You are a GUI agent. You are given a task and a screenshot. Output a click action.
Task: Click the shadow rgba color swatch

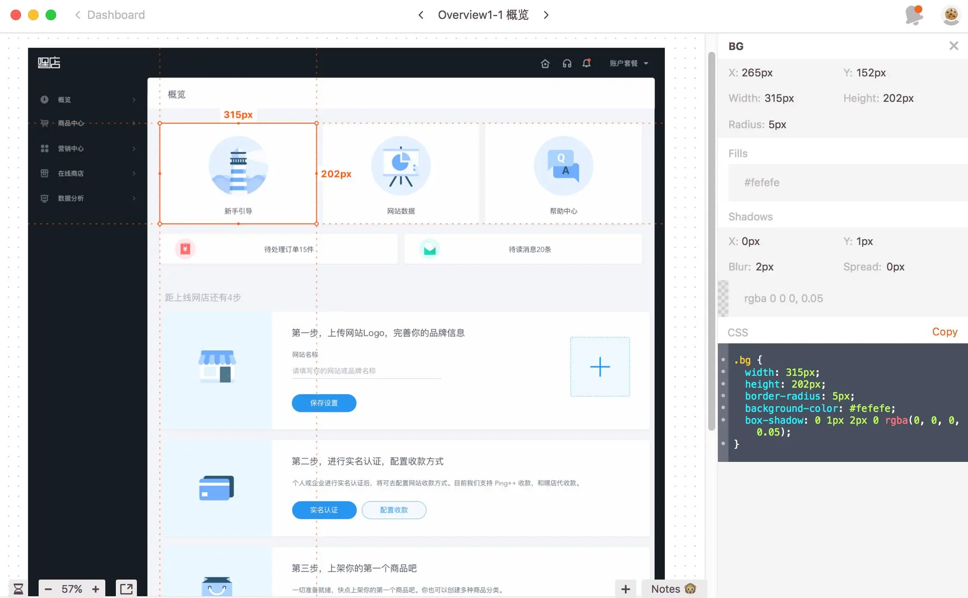(723, 299)
